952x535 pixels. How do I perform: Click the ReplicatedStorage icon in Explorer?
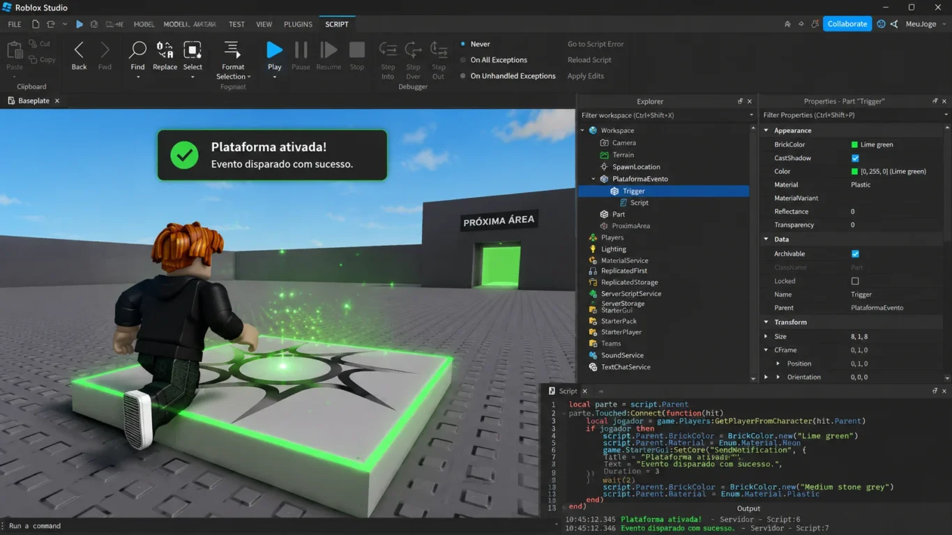tap(593, 282)
